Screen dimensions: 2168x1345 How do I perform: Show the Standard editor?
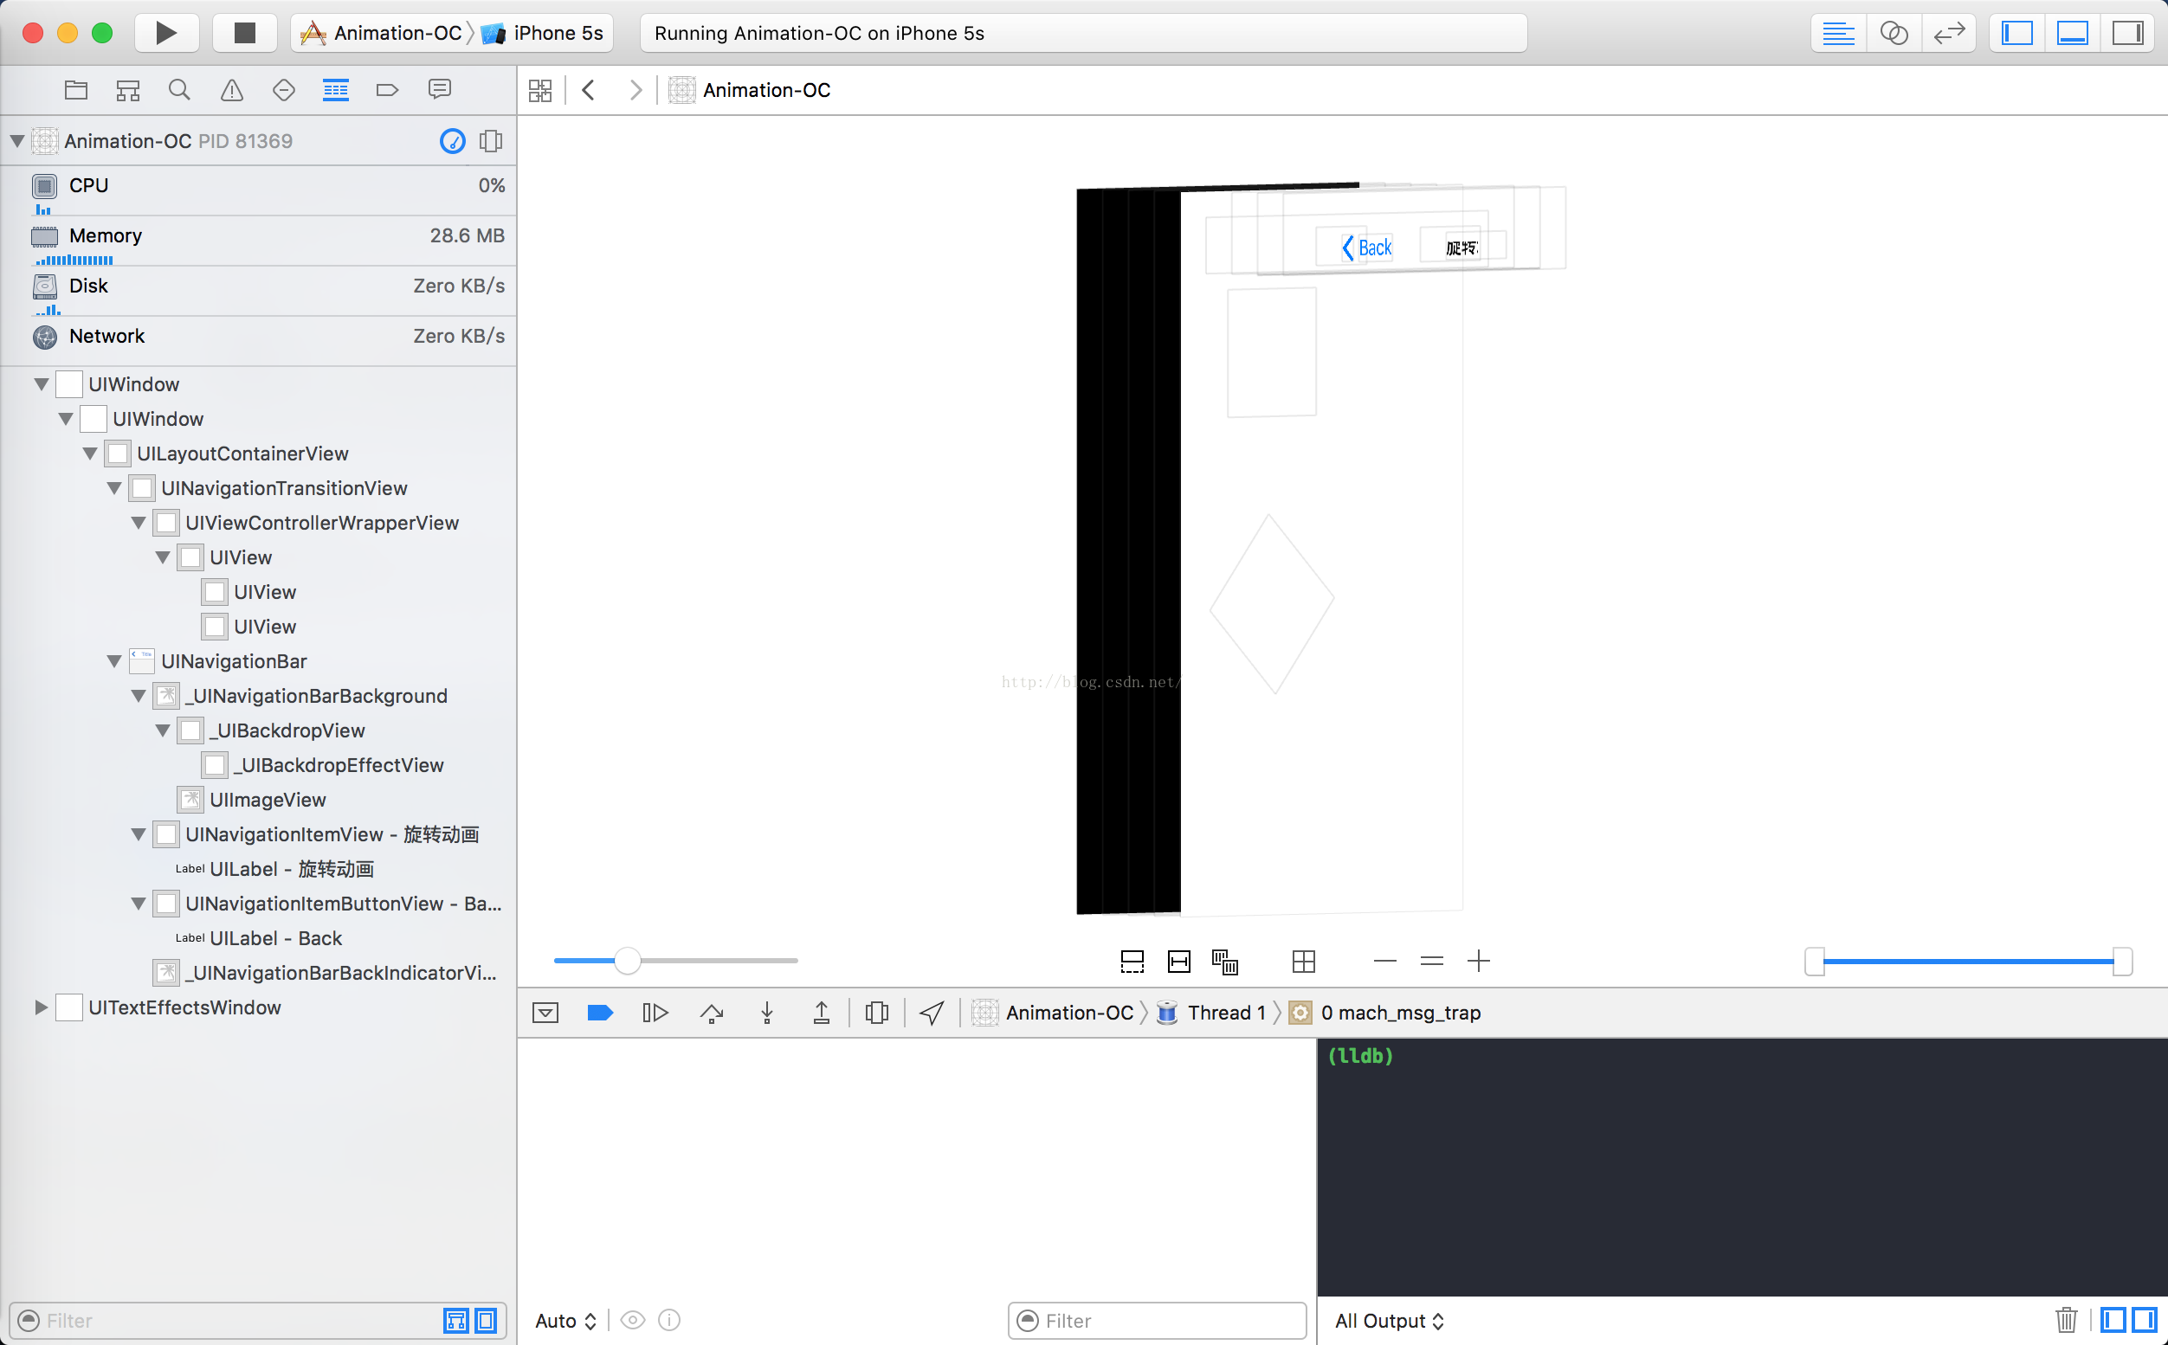1838,33
